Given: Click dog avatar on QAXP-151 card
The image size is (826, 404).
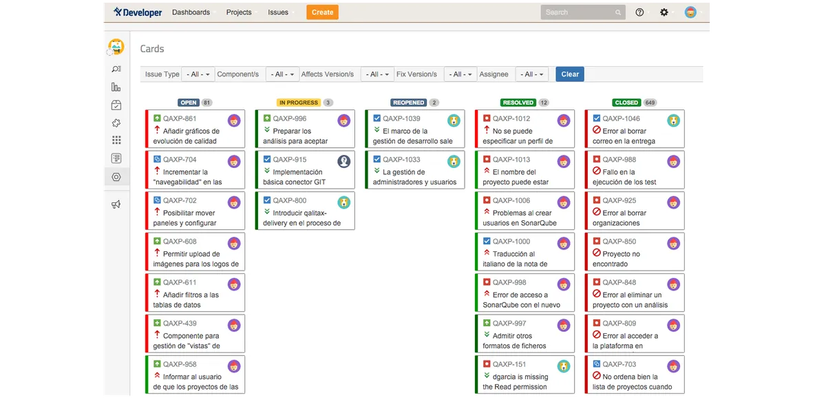Looking at the screenshot, I should click(564, 366).
